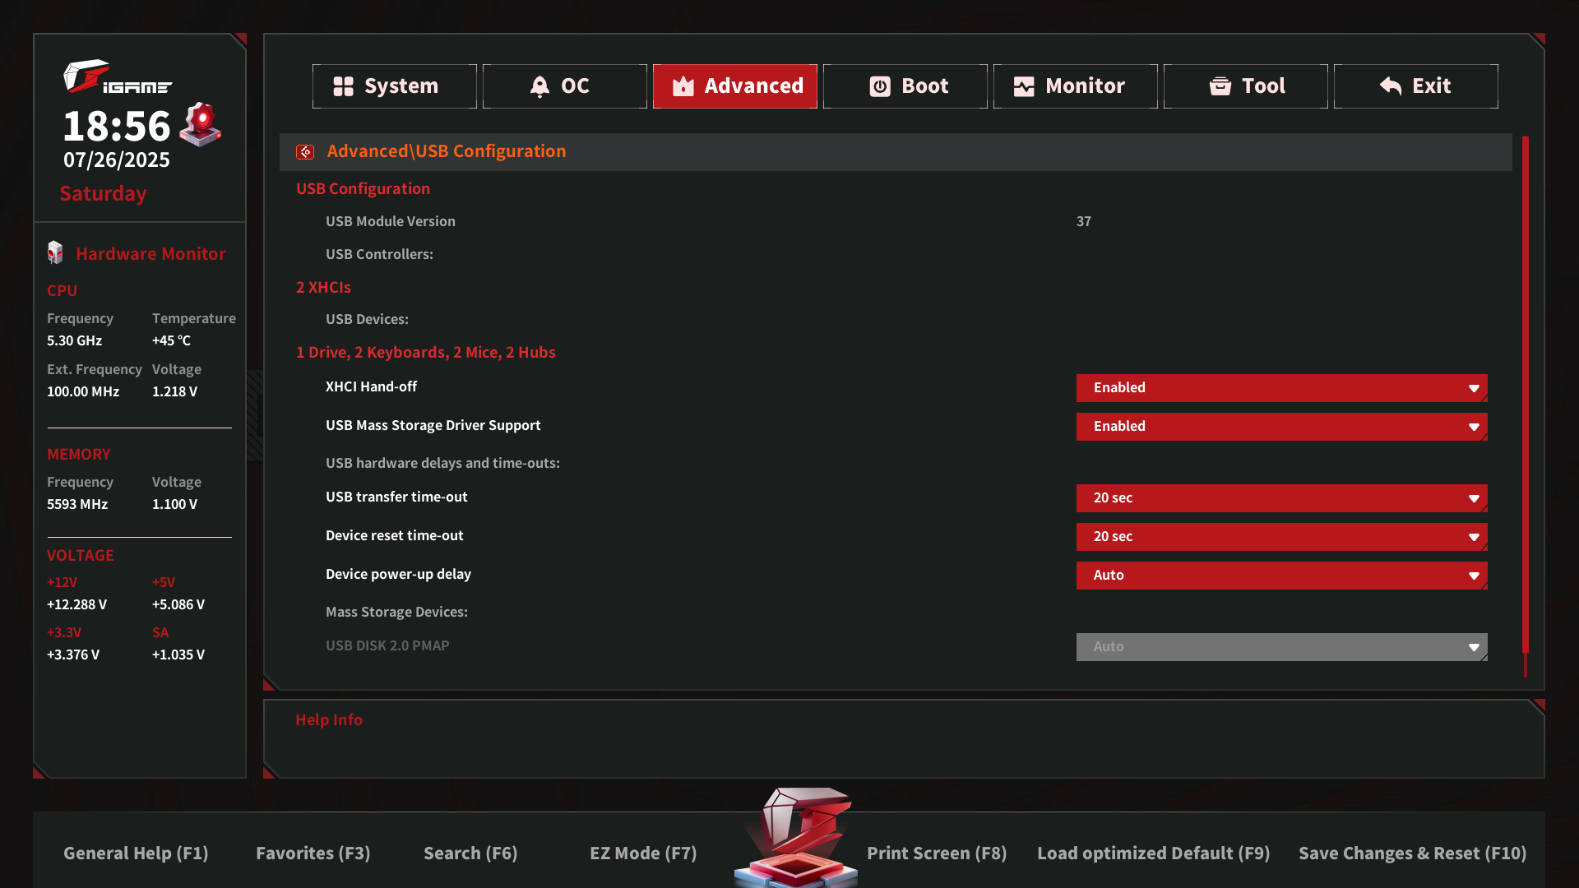Switch to the Monitor tab
The image size is (1579, 888).
pyautogui.click(x=1075, y=86)
